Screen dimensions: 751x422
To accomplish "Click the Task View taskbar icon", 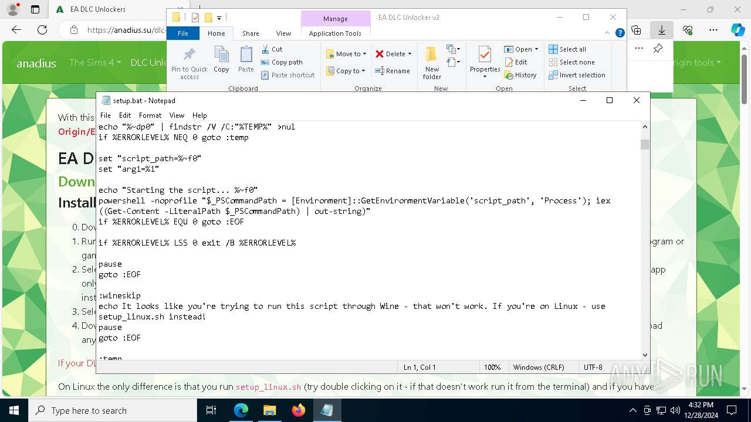I will tap(212, 410).
